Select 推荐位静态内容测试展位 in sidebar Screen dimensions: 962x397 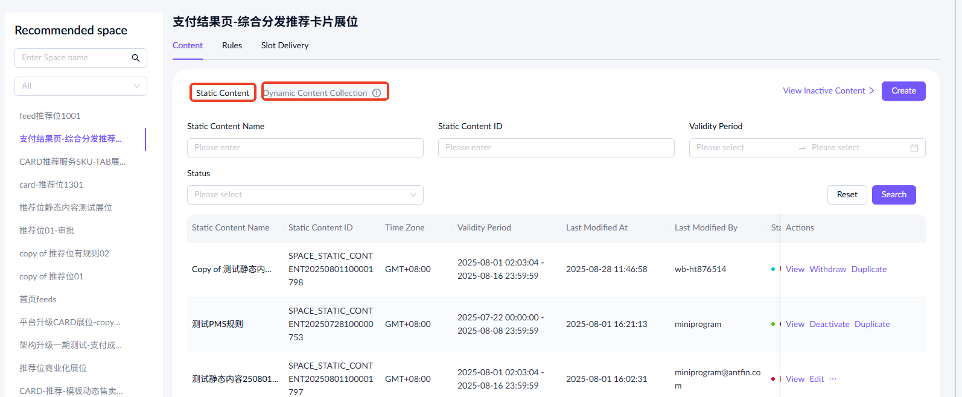66,208
